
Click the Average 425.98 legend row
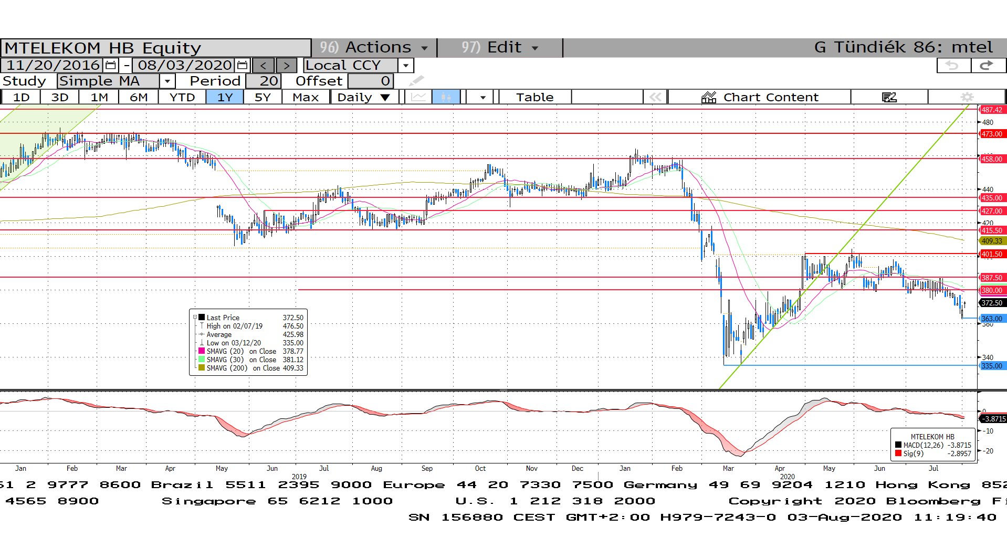251,334
